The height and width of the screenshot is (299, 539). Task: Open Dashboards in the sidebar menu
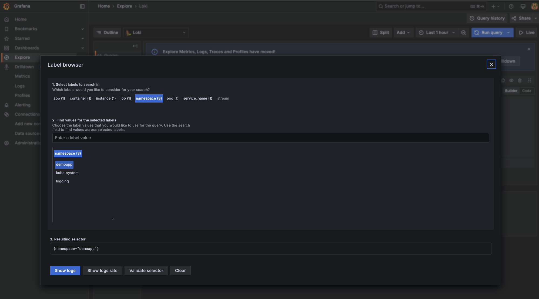click(27, 48)
